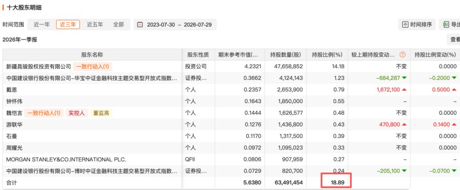
Task: Click the green down arrow beside -0.0700
Action: pyautogui.click(x=454, y=170)
